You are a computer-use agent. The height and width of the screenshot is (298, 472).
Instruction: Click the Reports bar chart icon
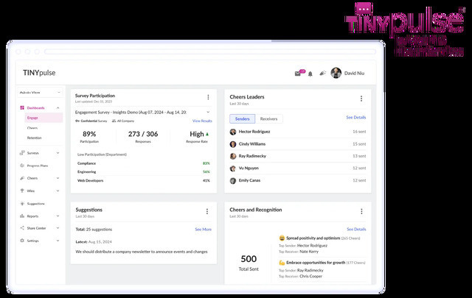point(22,216)
